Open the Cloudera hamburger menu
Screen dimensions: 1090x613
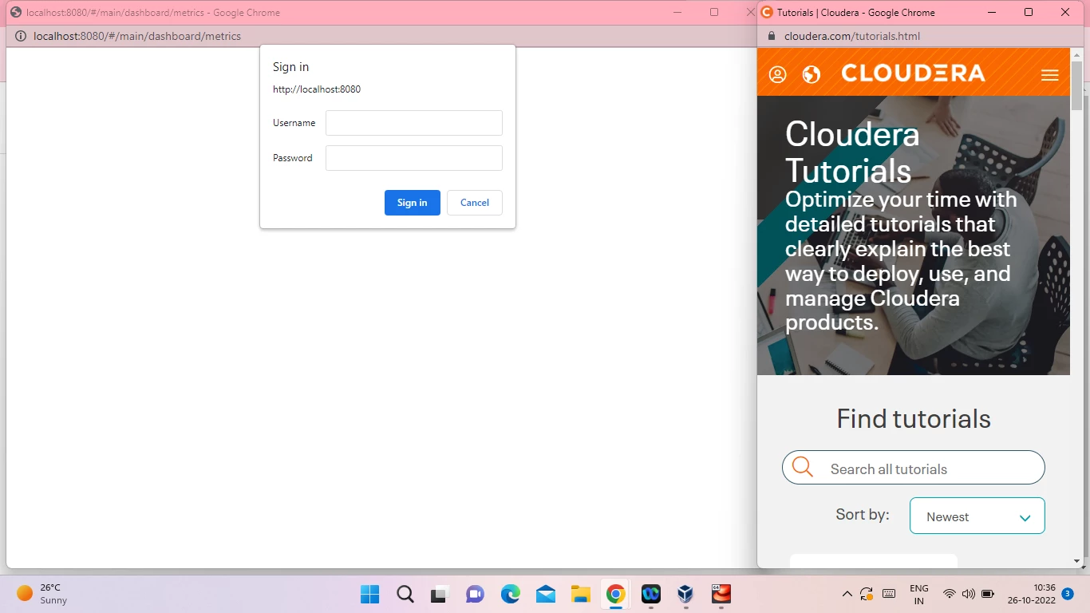(1050, 74)
